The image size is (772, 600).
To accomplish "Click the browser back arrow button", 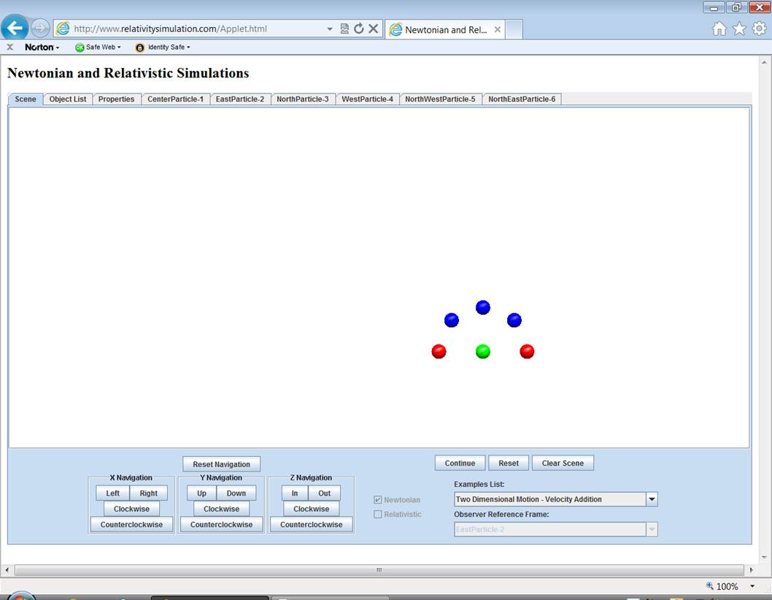I will (x=15, y=28).
